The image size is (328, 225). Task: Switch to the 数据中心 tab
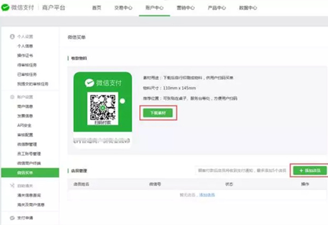(x=248, y=8)
